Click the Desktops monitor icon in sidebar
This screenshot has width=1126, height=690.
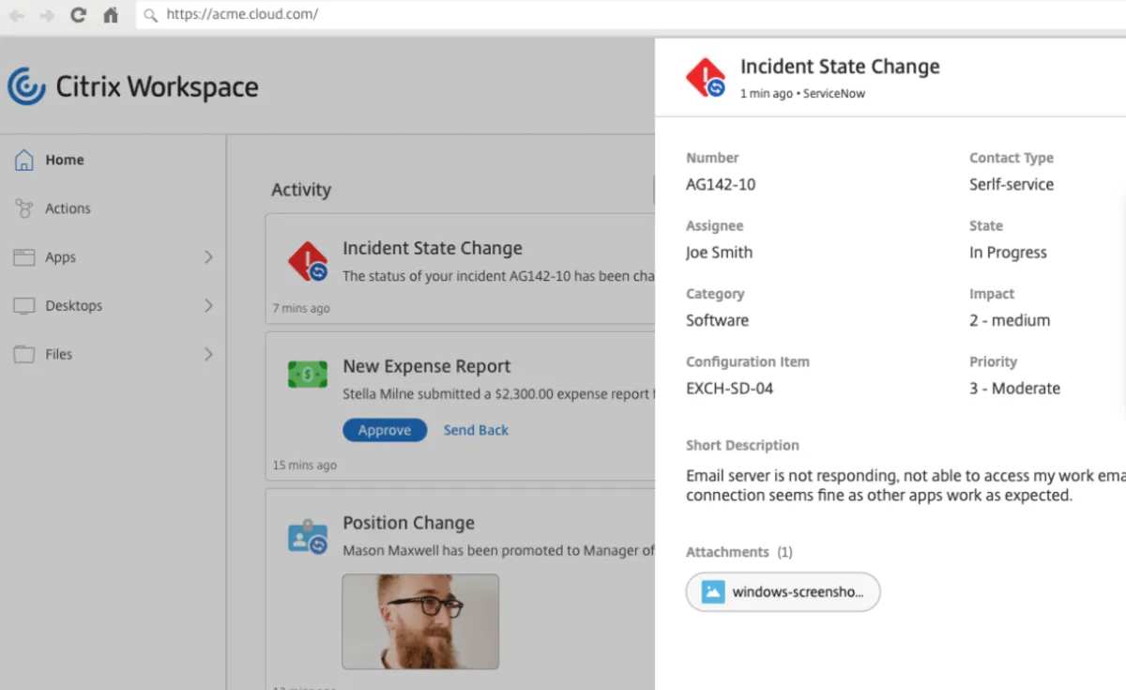point(24,306)
